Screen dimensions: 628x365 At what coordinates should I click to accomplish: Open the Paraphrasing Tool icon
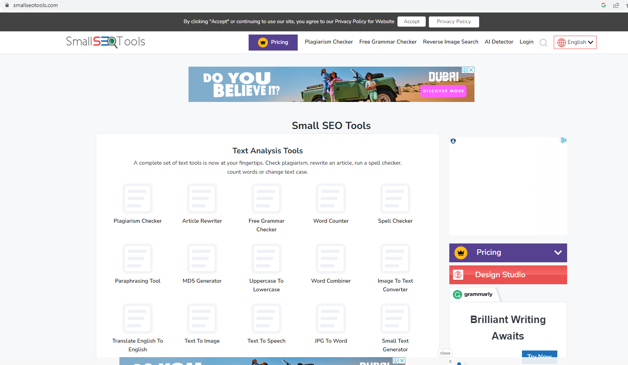click(x=137, y=258)
